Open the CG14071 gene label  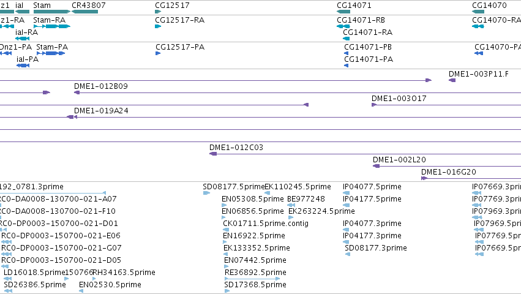(x=354, y=6)
